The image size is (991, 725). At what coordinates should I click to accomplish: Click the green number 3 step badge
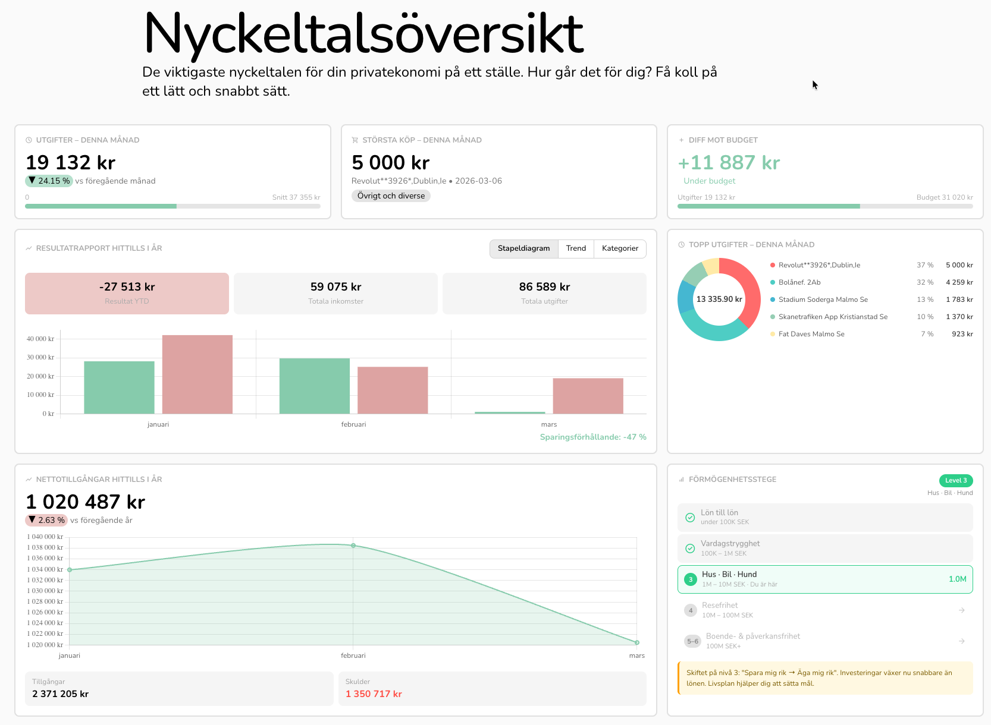click(690, 579)
